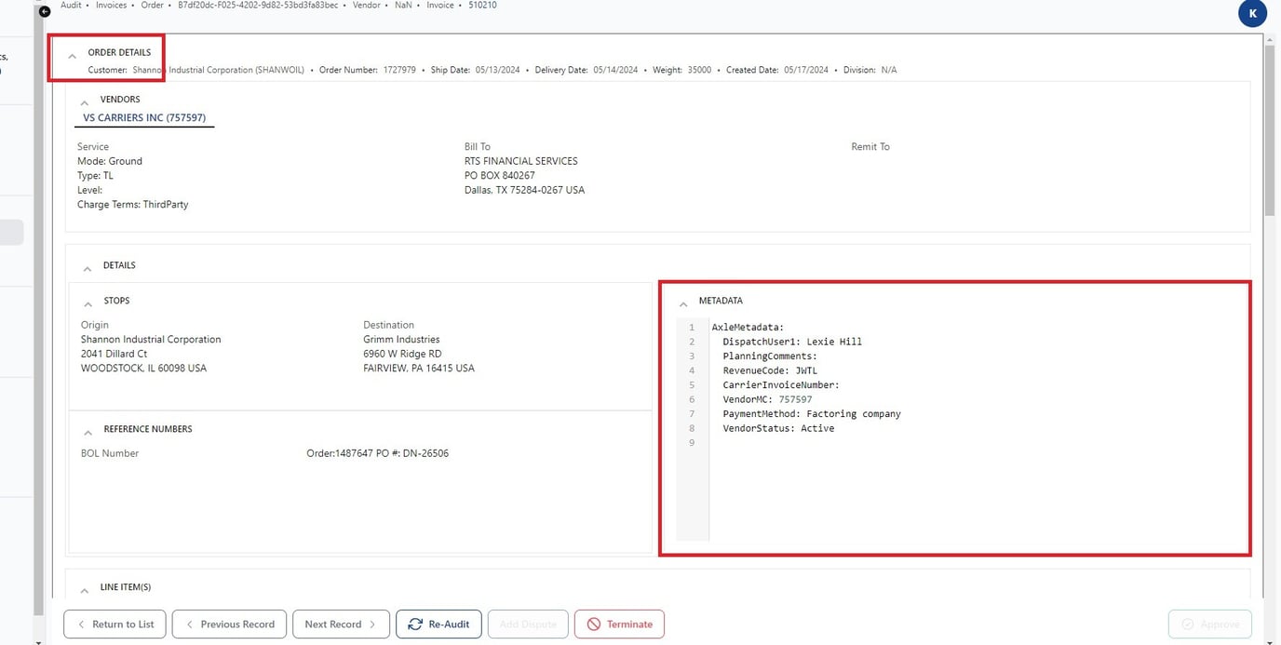Click the right chevron on Next Record
1281x645 pixels.
[371, 624]
